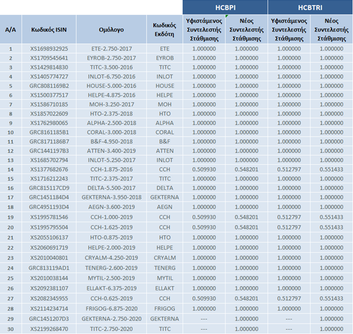Click issuer cell GEKTERNA in row 17
The image size is (353, 334).
pos(165,197)
